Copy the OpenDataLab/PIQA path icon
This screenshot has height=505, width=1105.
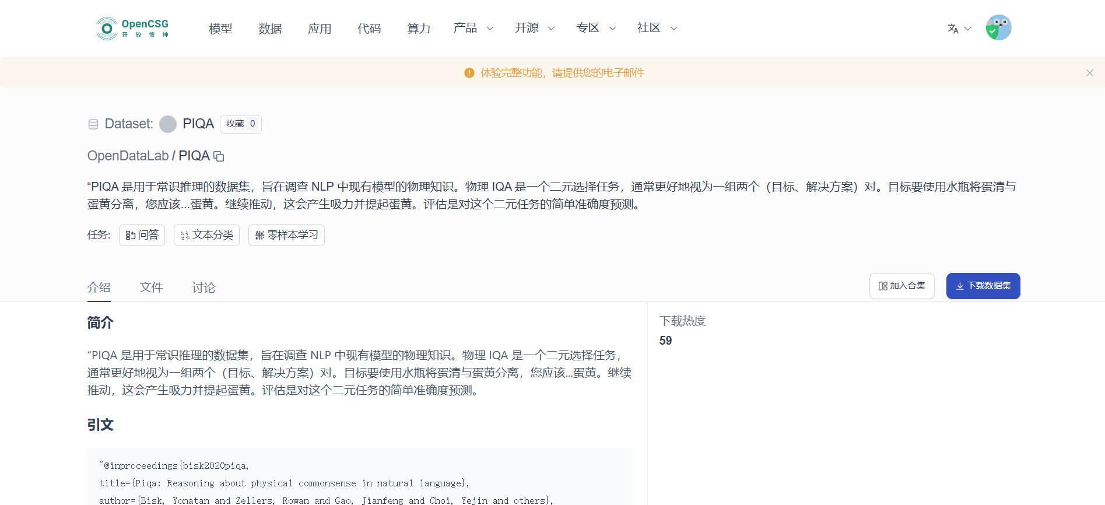point(219,156)
